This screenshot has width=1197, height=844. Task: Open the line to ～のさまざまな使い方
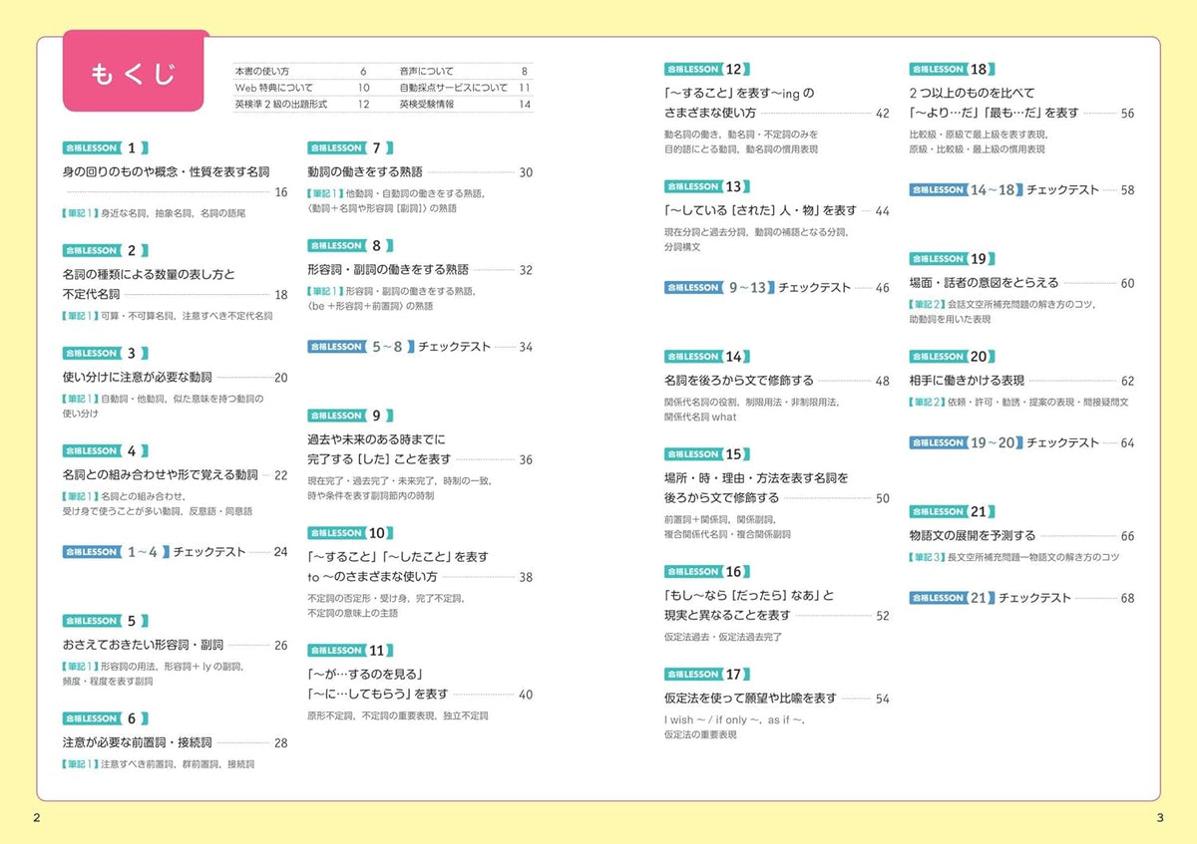(372, 577)
